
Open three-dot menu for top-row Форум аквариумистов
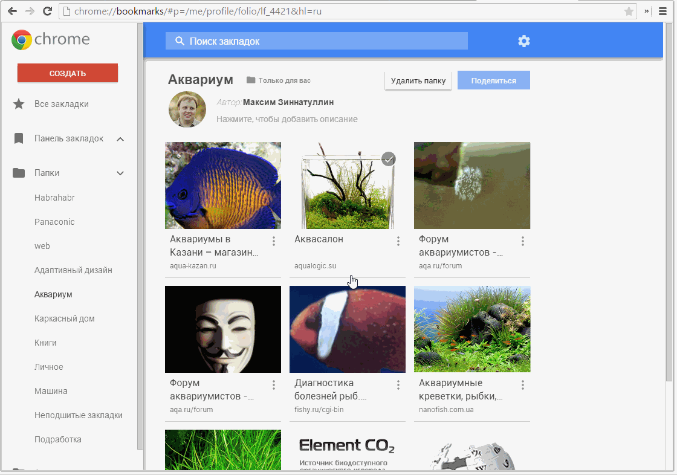(x=522, y=241)
